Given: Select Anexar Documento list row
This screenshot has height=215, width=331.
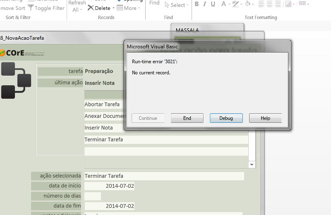Looking at the screenshot, I should [104, 116].
